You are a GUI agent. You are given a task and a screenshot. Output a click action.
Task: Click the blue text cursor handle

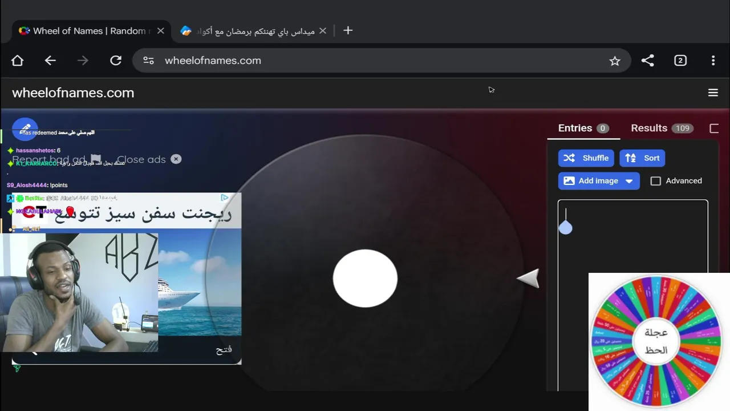pos(565,228)
